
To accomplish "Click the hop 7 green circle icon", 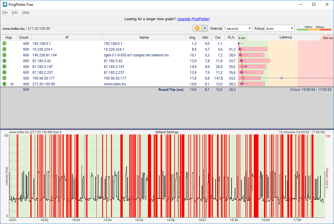I will tap(4, 78).
